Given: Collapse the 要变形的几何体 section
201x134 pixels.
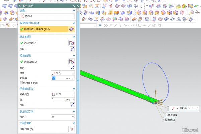Looking at the screenshot, I should (x=74, y=23).
